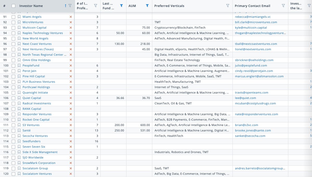Screen dimensions: 312x177
Task: Click brooke.jones@sante.com email link
Action: click(253, 131)
